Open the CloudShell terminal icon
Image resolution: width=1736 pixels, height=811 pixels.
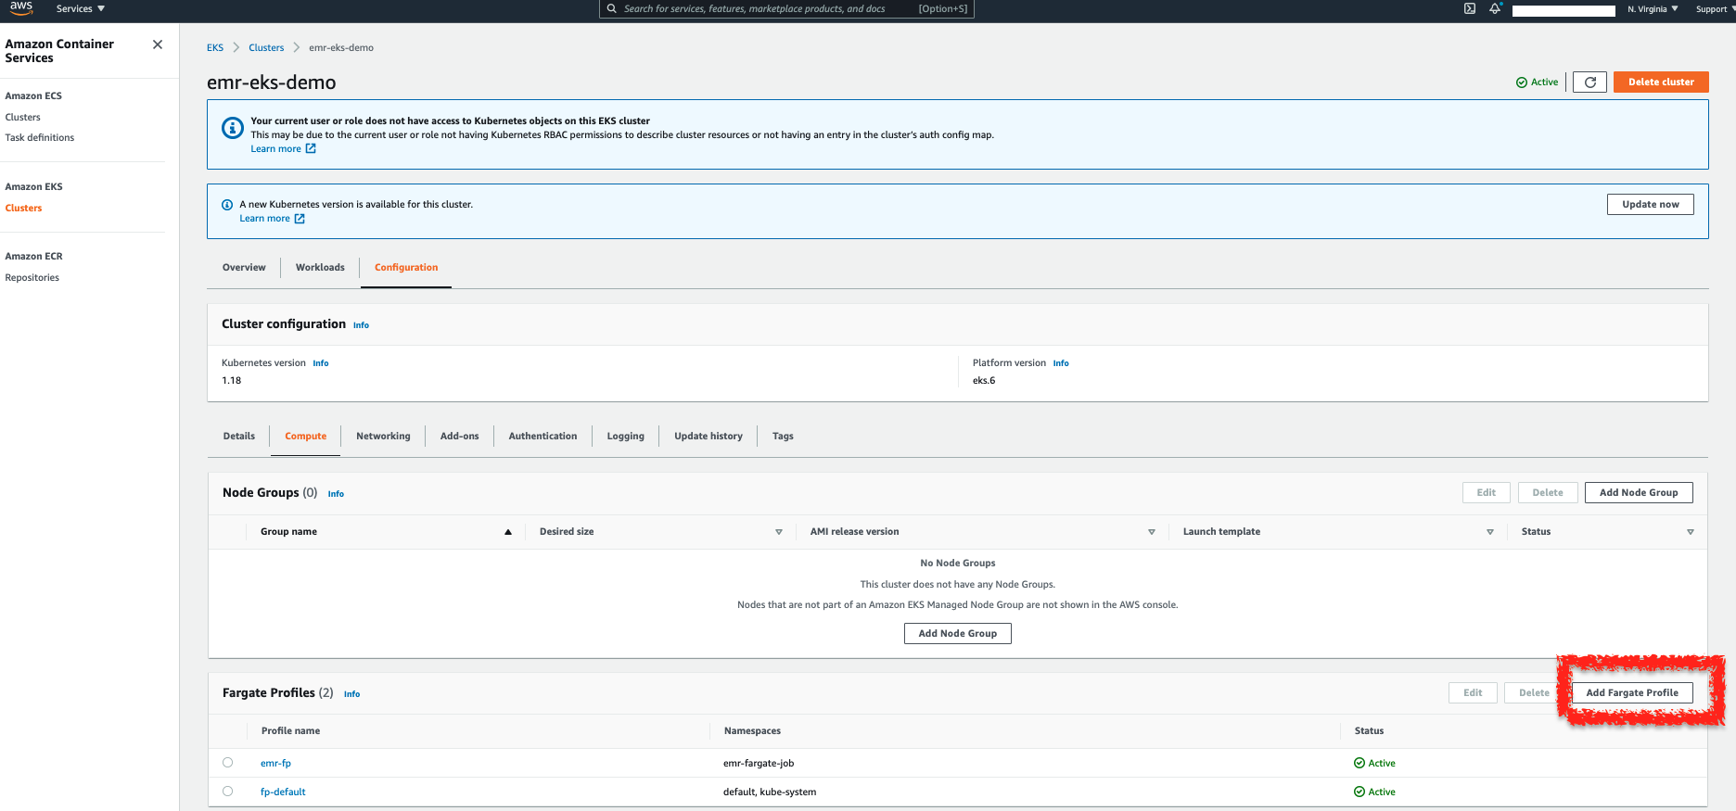point(1470,9)
